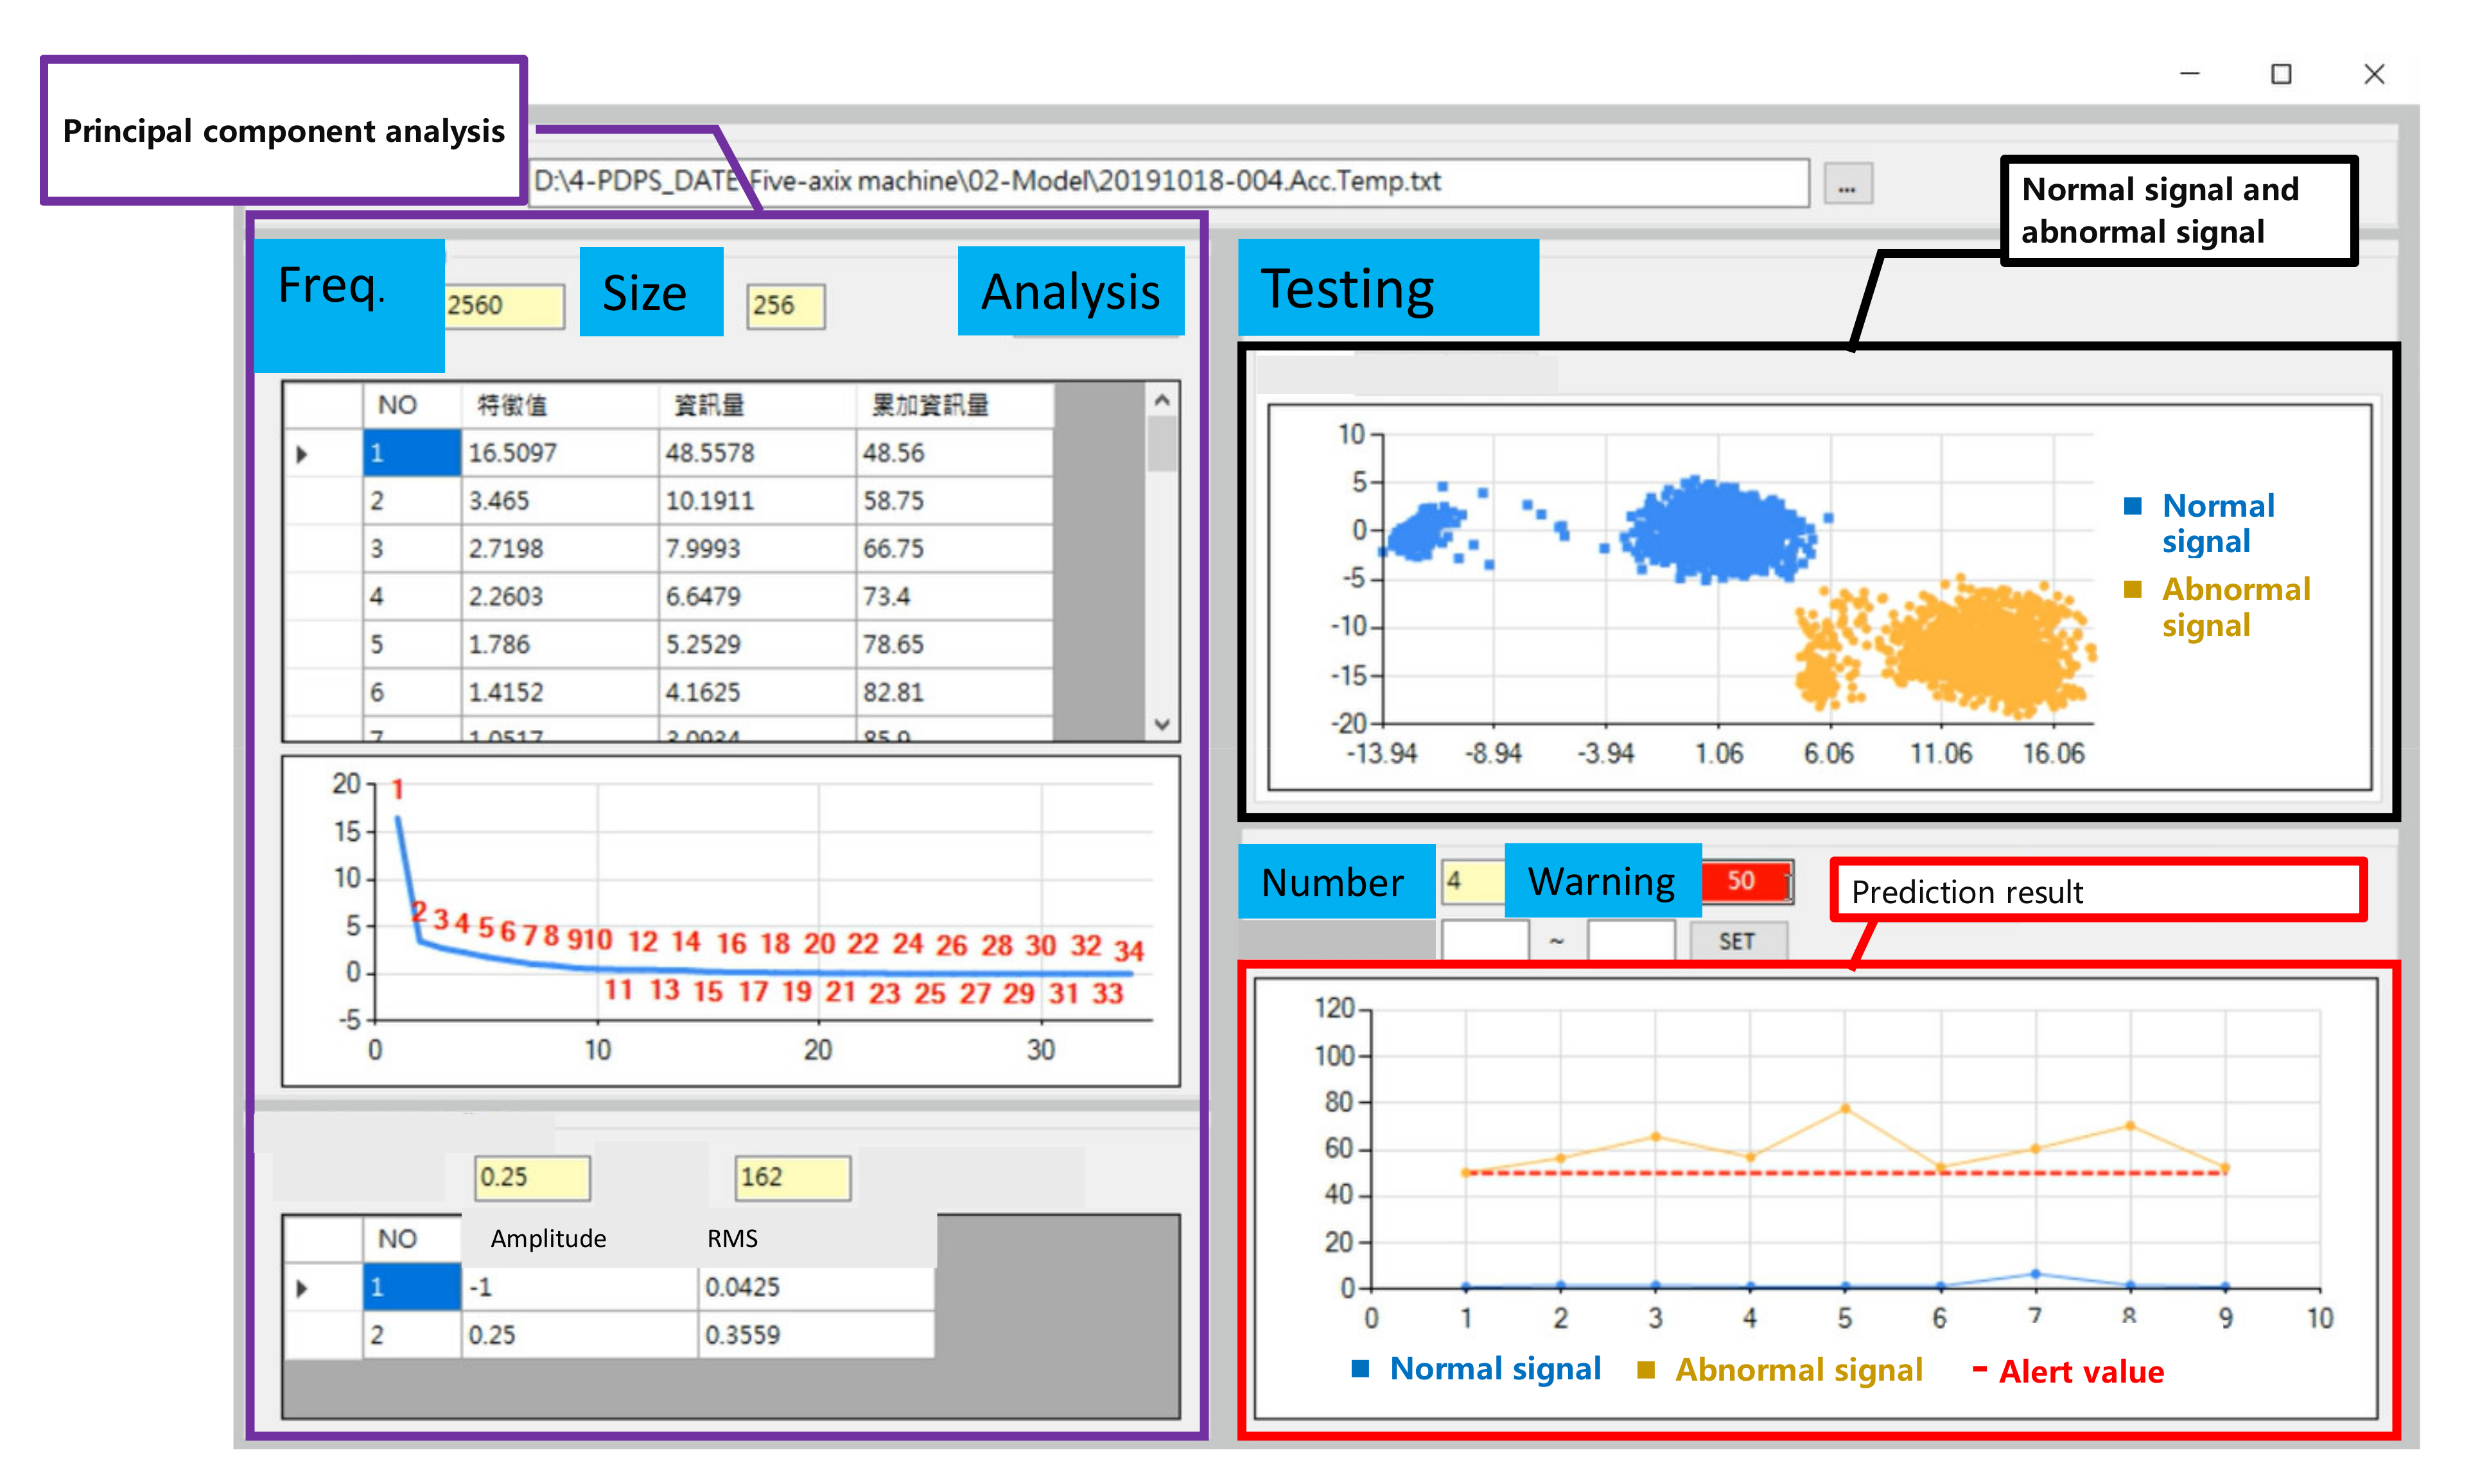This screenshot has width=2471, height=1484.
Task: Select row arrow beside amplitude -1
Action: tap(302, 1288)
